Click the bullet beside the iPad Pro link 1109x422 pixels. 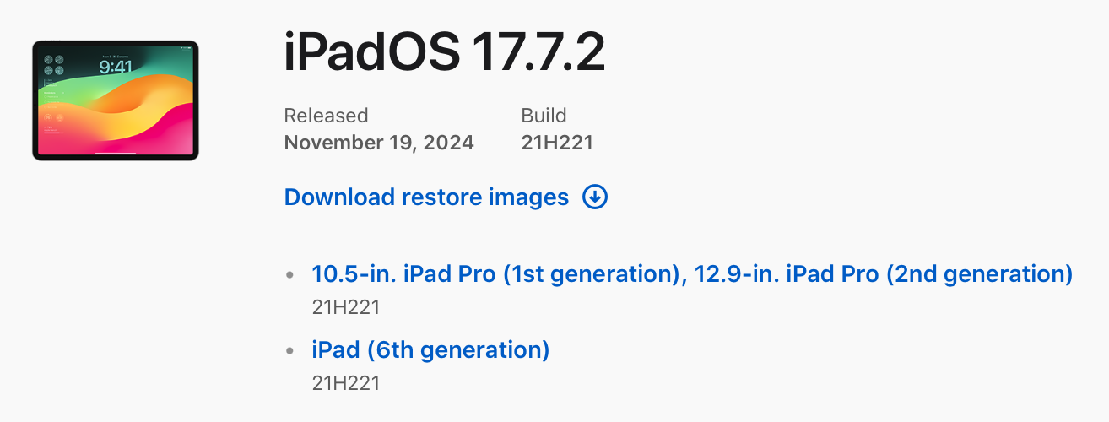(x=290, y=275)
